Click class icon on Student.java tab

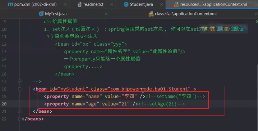(126, 4)
